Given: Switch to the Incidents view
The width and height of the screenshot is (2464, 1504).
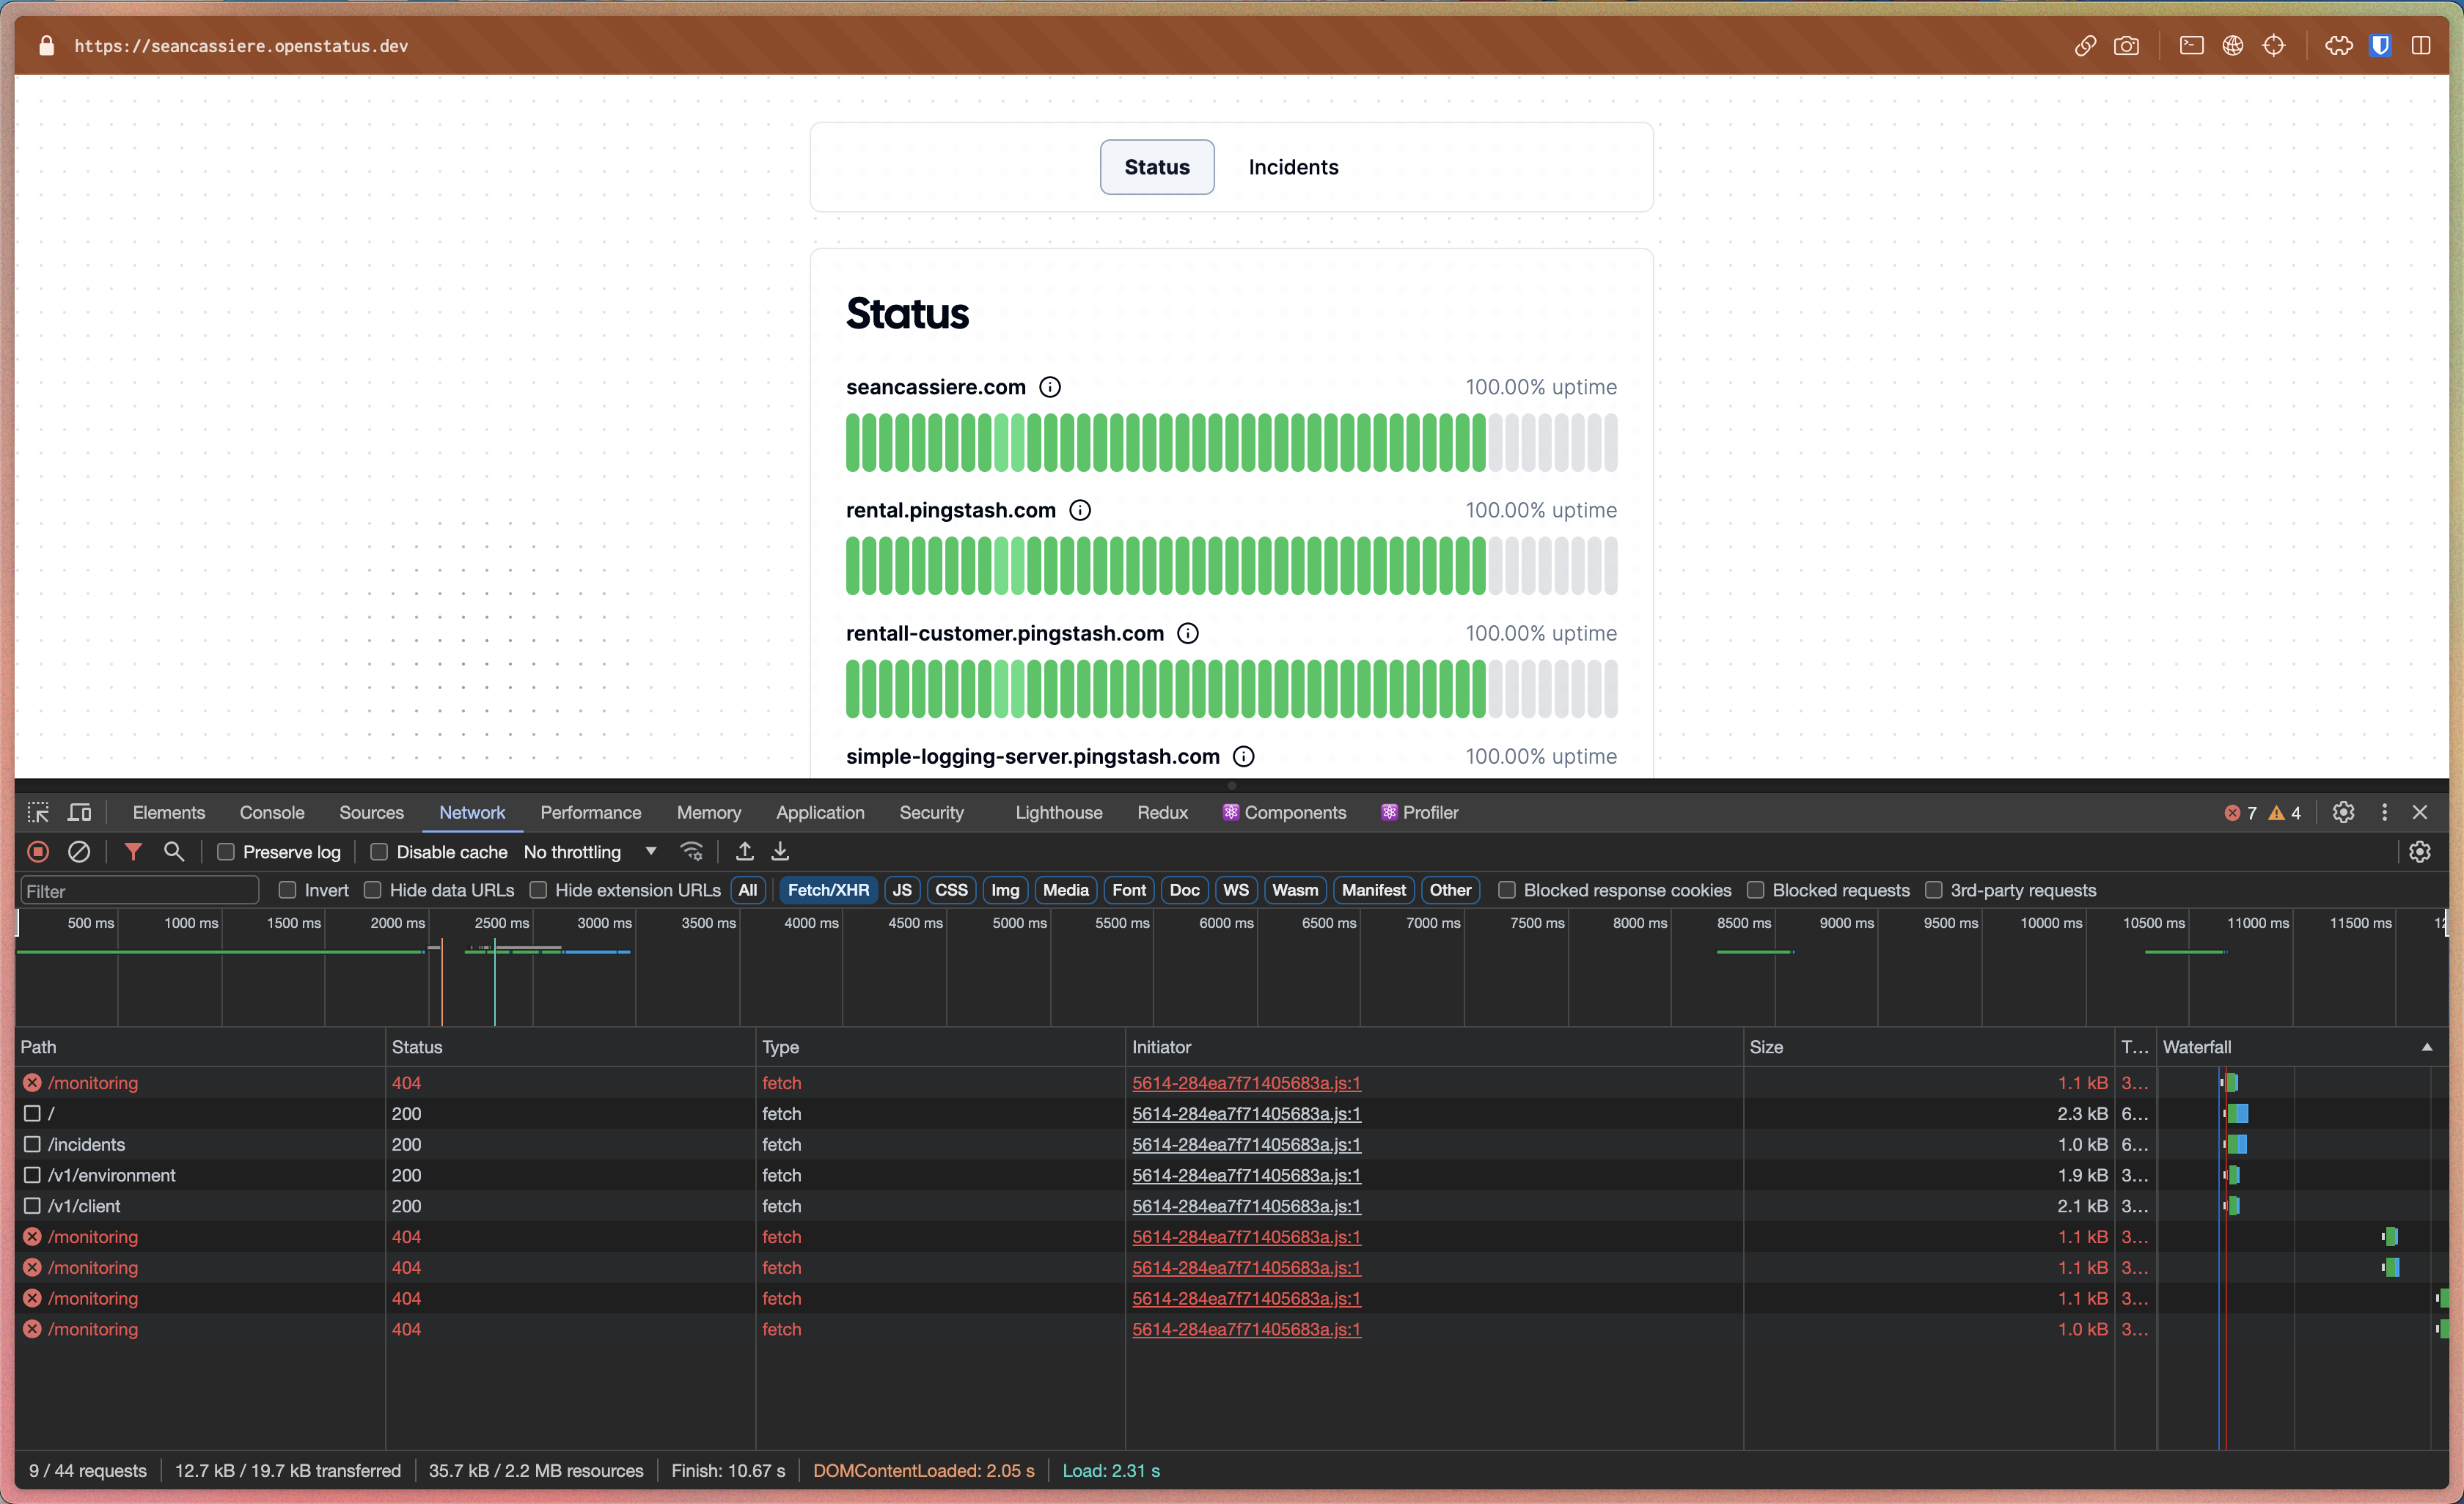Looking at the screenshot, I should (x=1292, y=167).
